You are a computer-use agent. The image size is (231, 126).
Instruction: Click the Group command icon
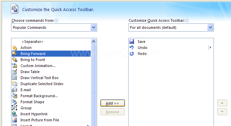[x=14, y=108]
